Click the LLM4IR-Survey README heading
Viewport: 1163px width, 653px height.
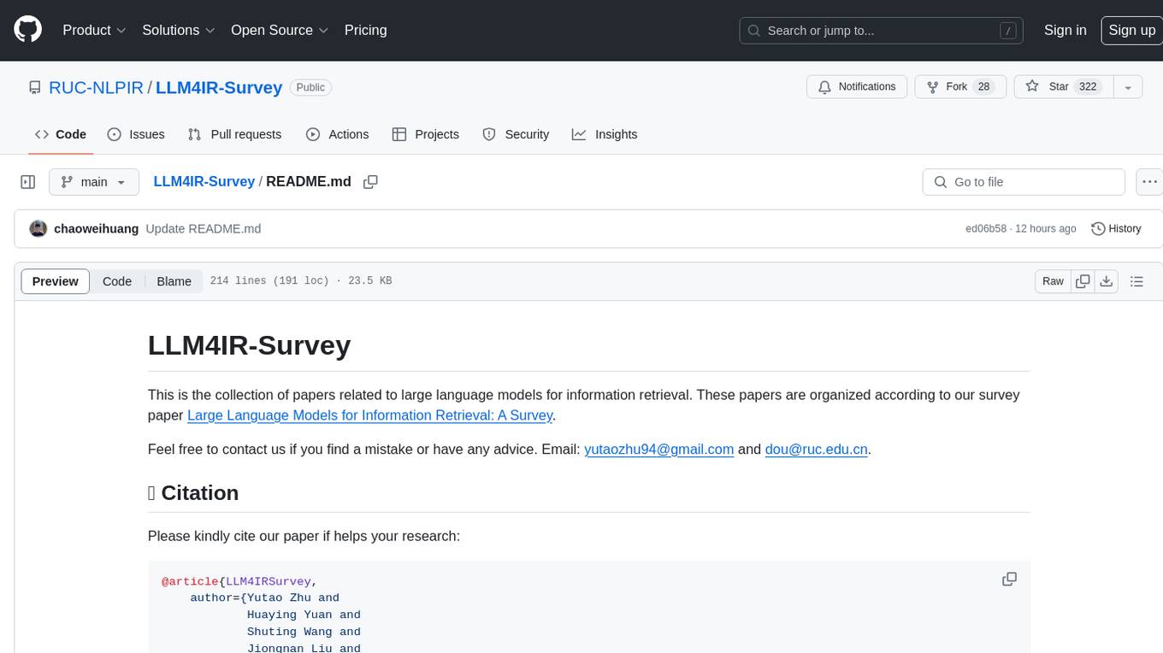coord(249,345)
